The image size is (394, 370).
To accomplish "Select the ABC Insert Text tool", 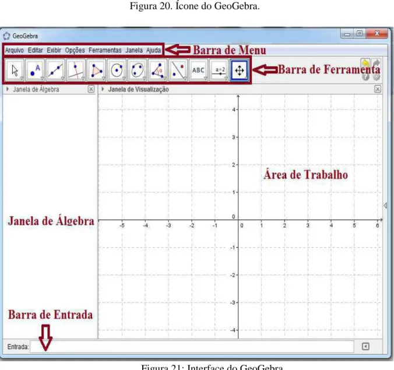I will (199, 71).
